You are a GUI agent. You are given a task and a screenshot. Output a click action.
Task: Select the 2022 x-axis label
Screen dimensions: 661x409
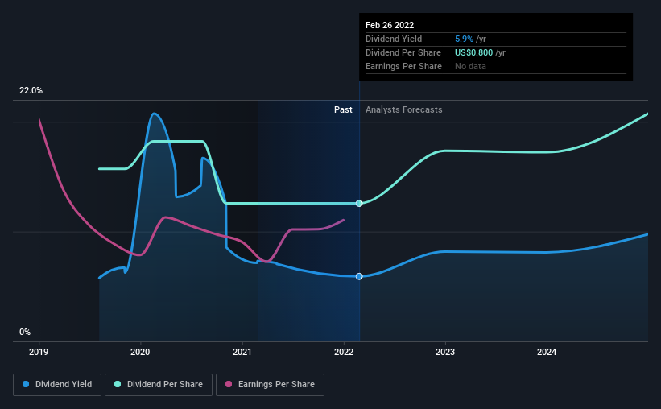tap(344, 352)
